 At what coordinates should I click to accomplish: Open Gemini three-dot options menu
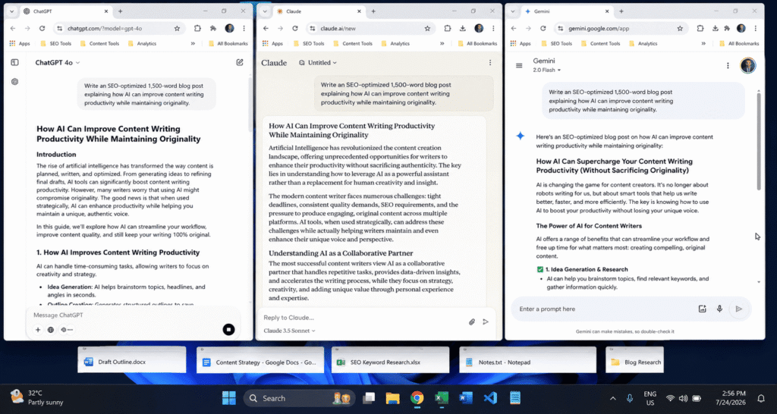pyautogui.click(x=728, y=65)
